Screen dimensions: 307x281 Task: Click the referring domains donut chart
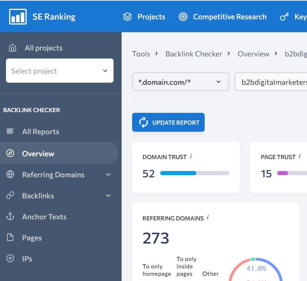click(255, 270)
